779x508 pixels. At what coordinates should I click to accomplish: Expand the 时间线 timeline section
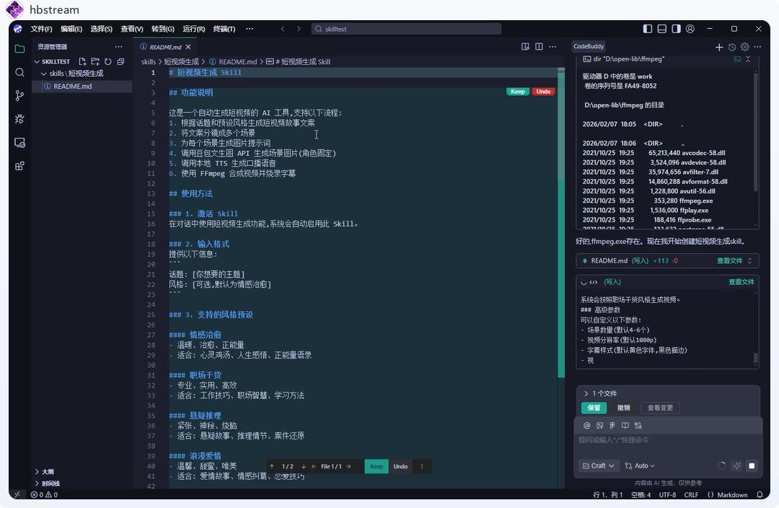click(38, 483)
